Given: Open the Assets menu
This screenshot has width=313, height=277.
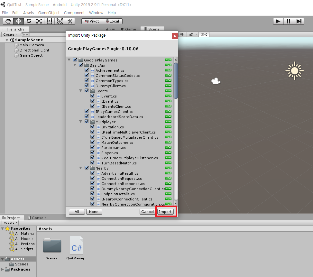Looking at the screenshot, I should tap(28, 13).
